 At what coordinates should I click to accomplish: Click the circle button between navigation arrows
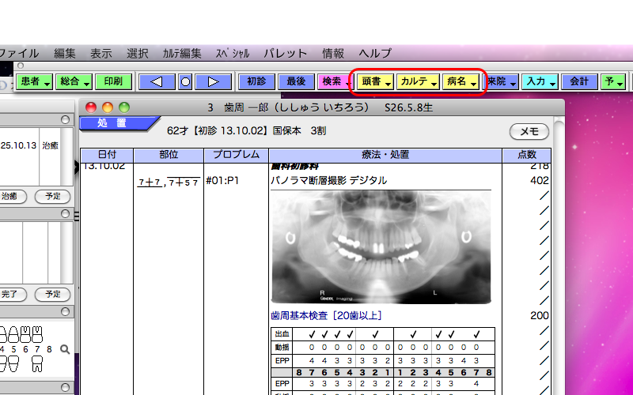coord(185,81)
